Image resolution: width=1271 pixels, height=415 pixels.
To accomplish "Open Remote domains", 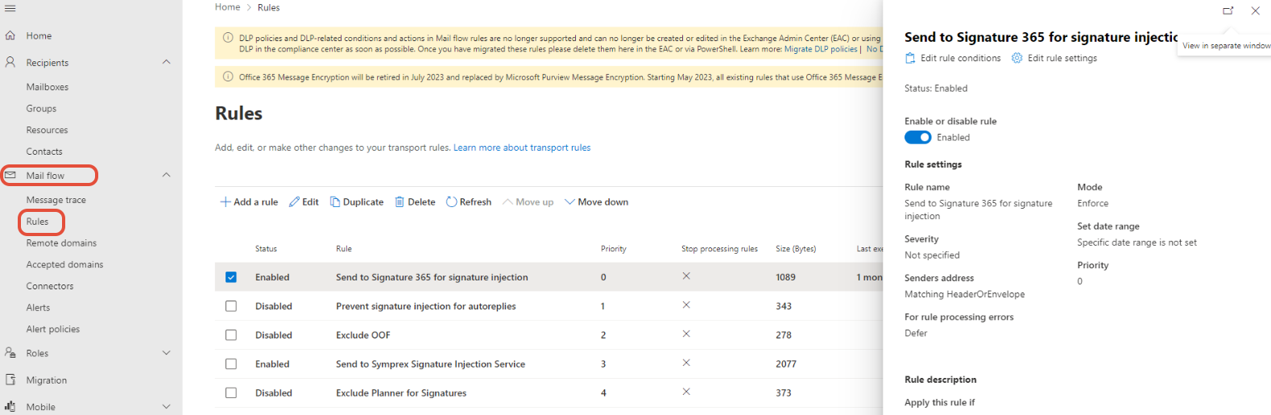I will pos(61,243).
